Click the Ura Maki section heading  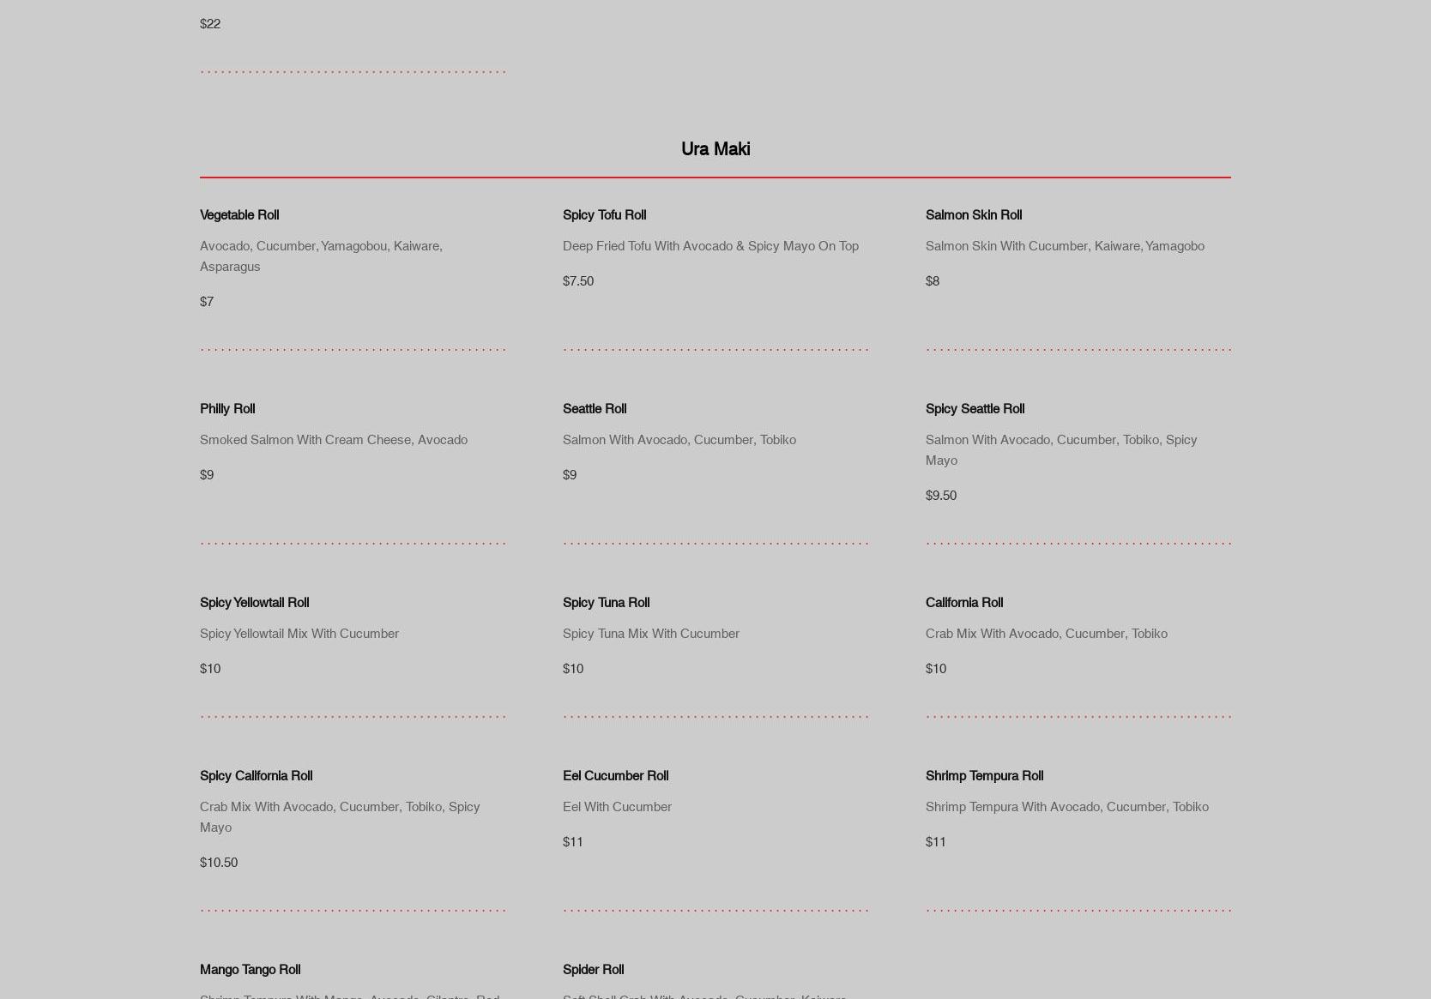point(715,149)
